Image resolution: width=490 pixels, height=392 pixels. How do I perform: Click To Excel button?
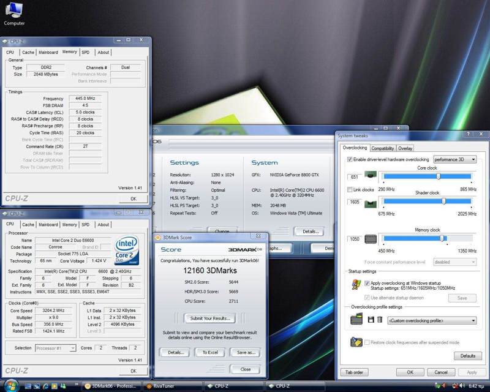[x=210, y=352]
